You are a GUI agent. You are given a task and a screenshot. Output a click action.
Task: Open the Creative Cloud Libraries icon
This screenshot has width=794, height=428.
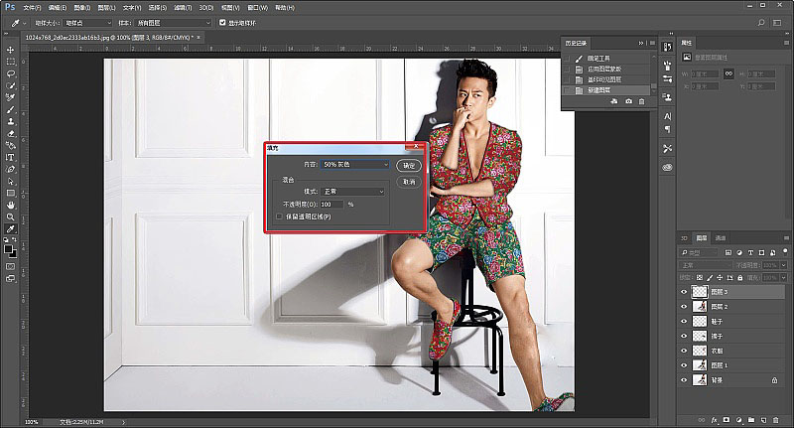[667, 167]
